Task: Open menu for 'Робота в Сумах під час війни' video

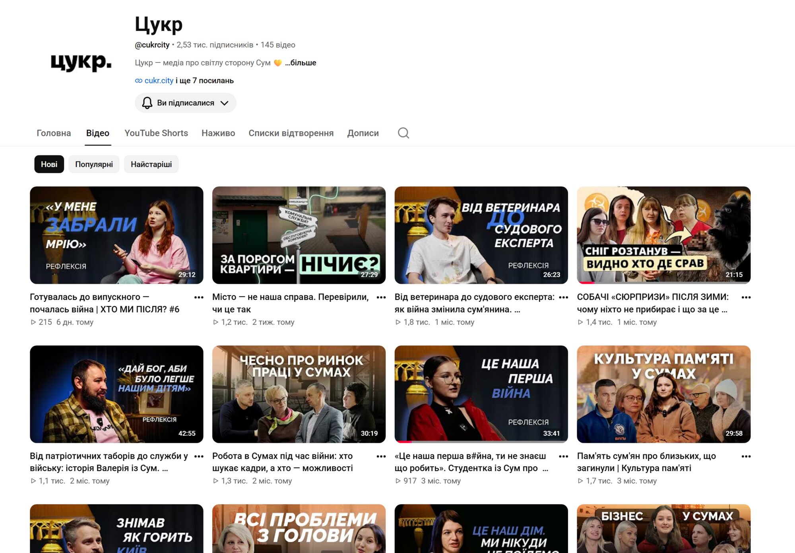Action: pos(381,456)
